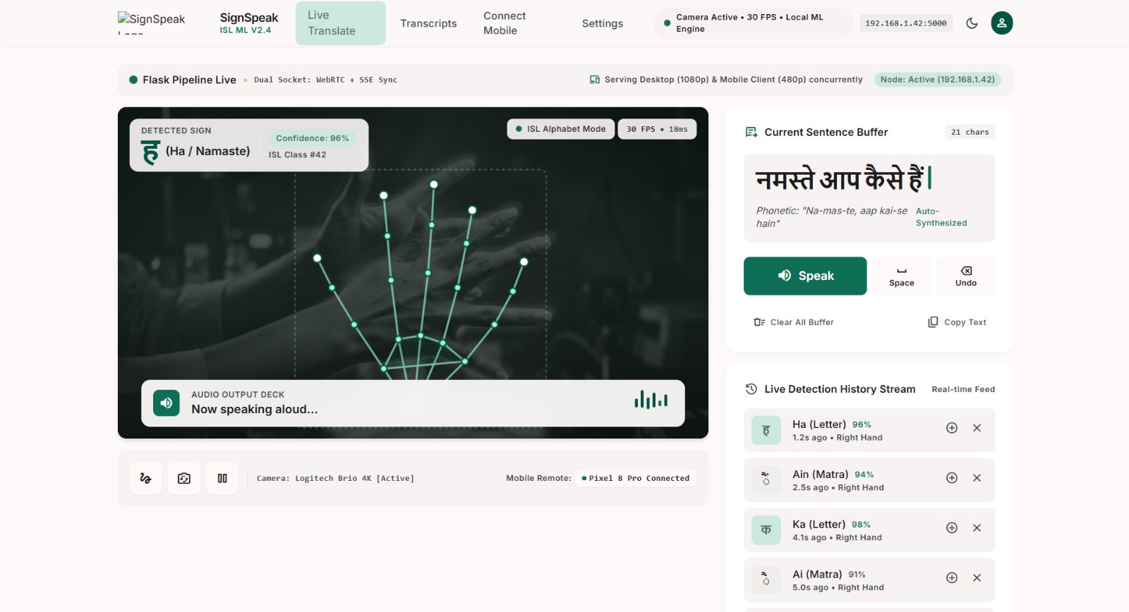This screenshot has height=612, width=1129.
Task: Remove the Ain (Matra) history entry
Action: 977,478
